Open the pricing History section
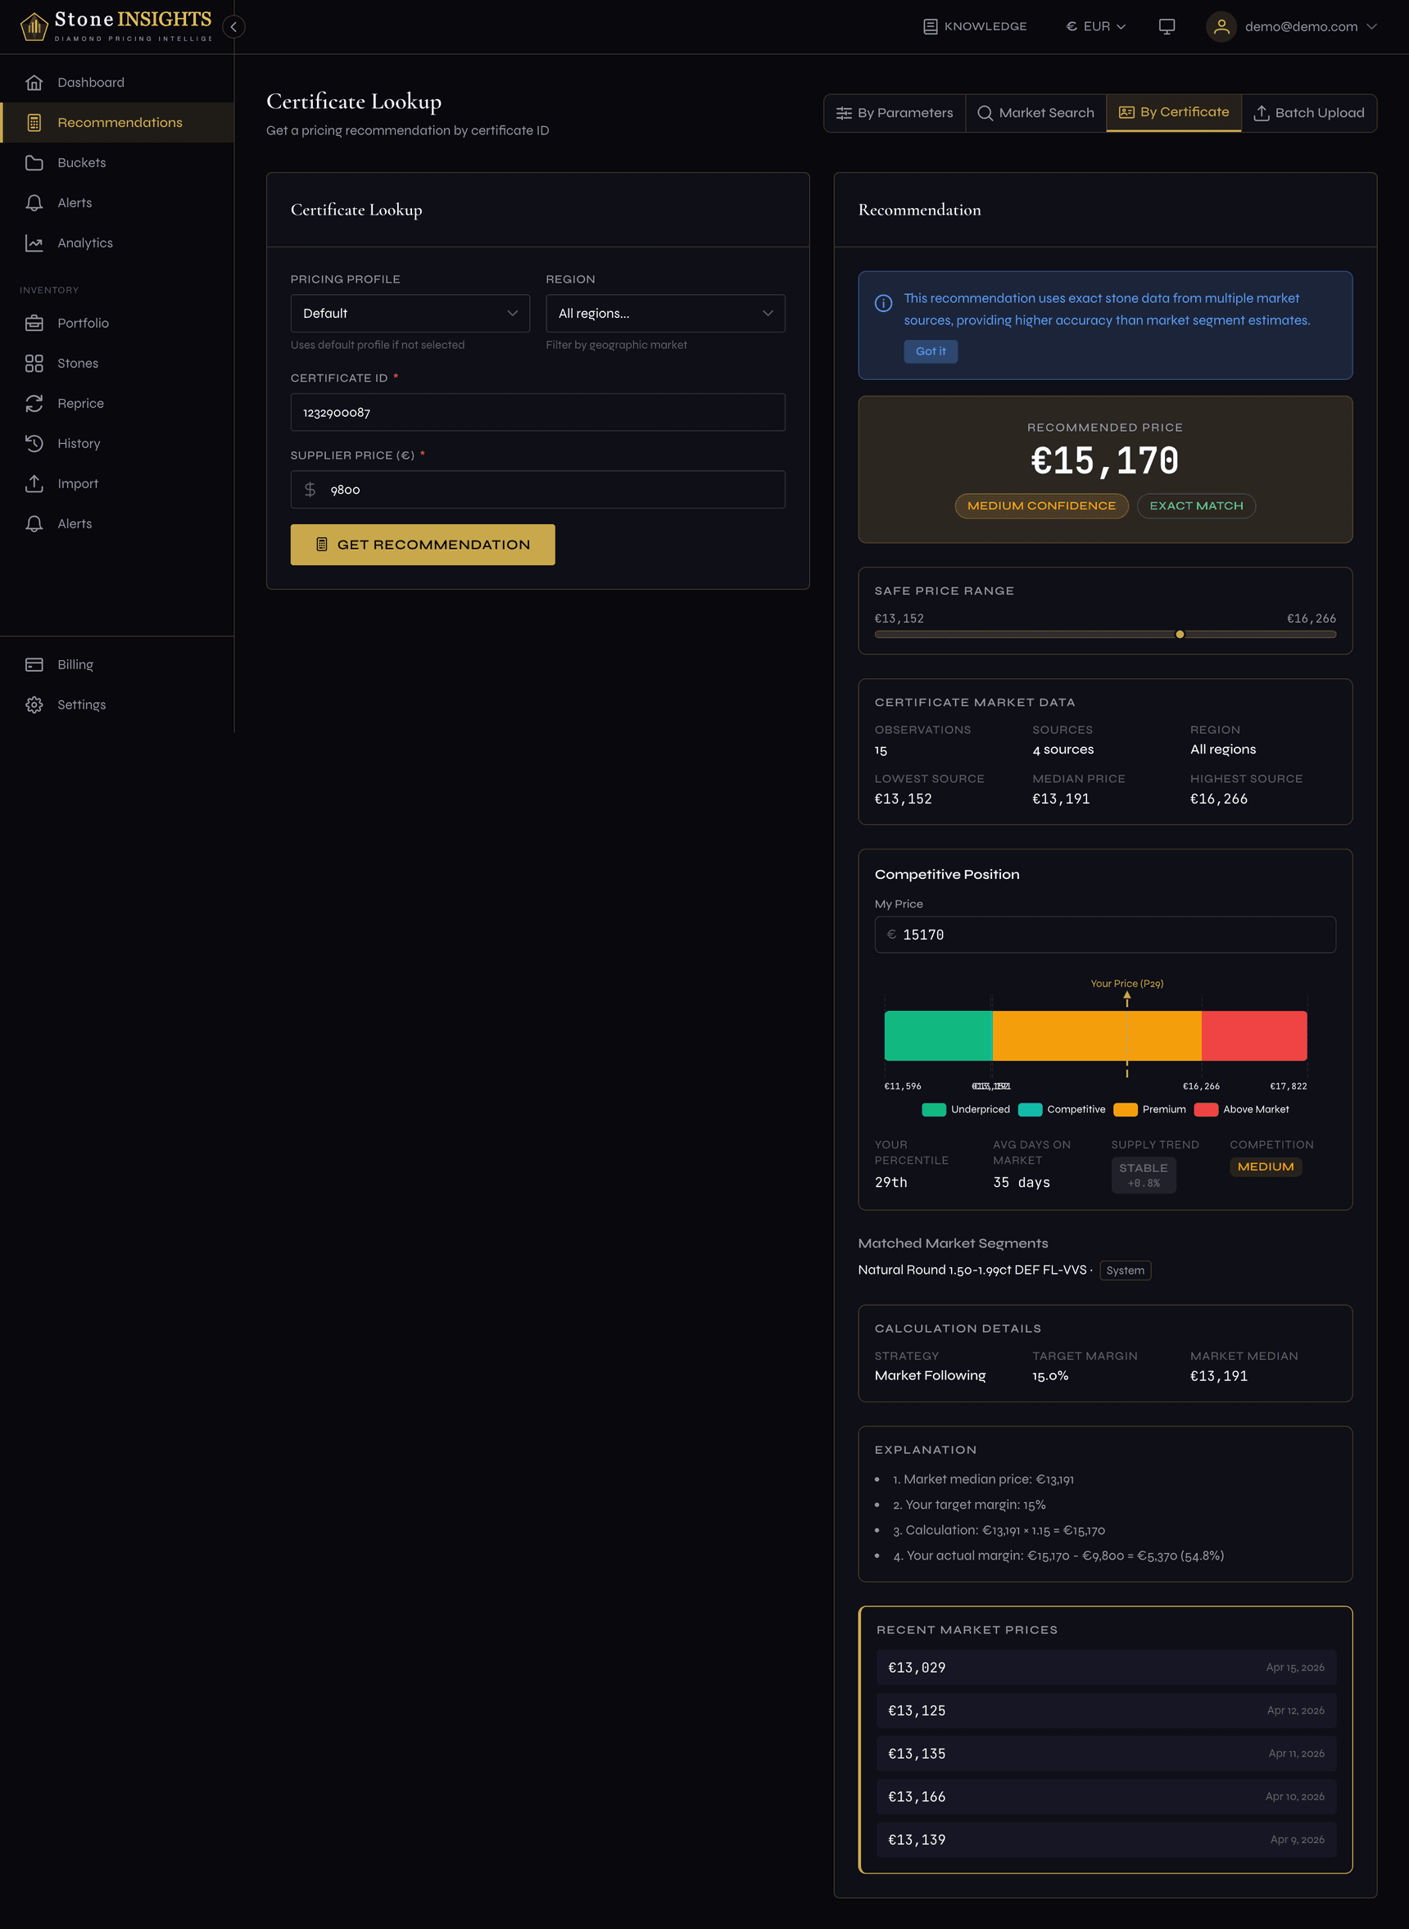 point(79,442)
